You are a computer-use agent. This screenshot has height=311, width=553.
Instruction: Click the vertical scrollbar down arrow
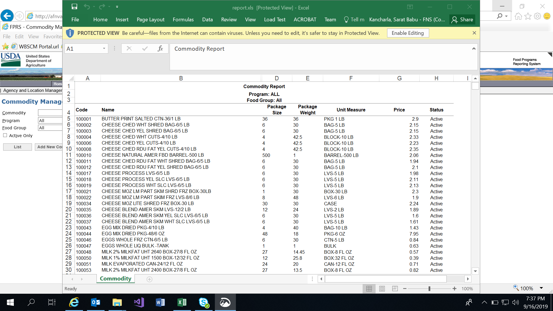pyautogui.click(x=475, y=271)
